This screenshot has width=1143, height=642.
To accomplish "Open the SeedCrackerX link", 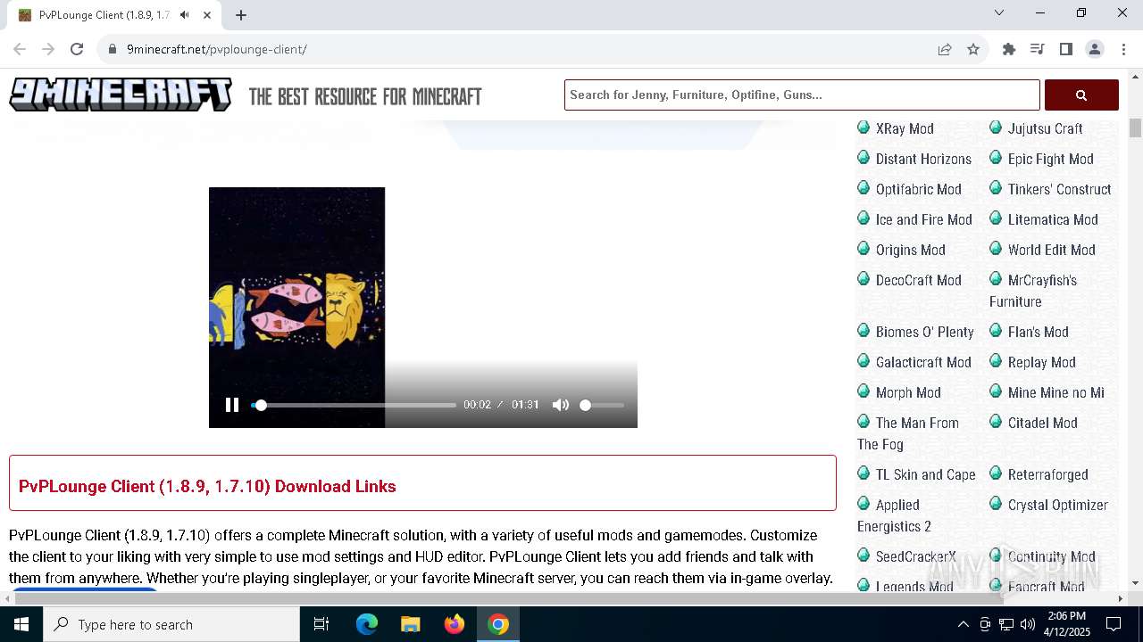I will pos(915,556).
